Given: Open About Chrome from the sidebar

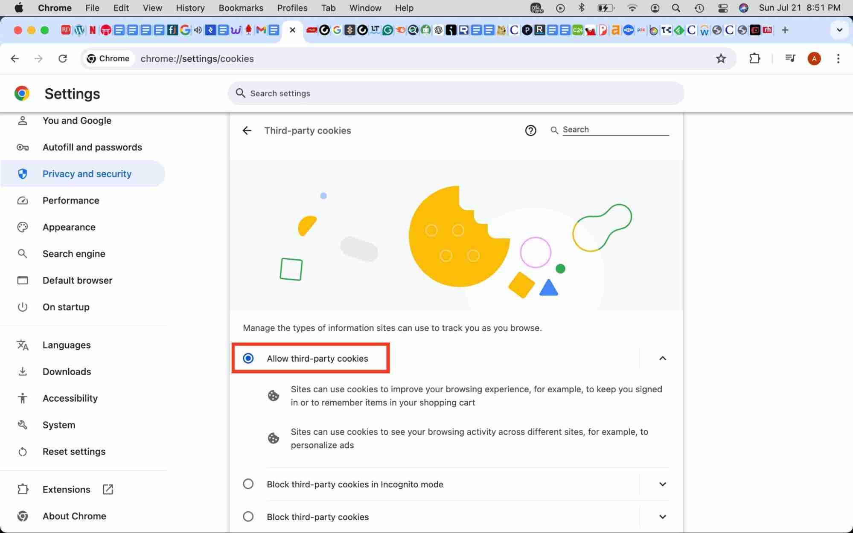Looking at the screenshot, I should 75,516.
